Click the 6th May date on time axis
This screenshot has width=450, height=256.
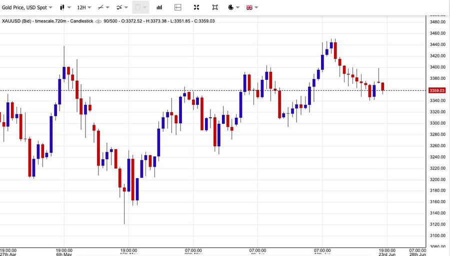coord(64,254)
